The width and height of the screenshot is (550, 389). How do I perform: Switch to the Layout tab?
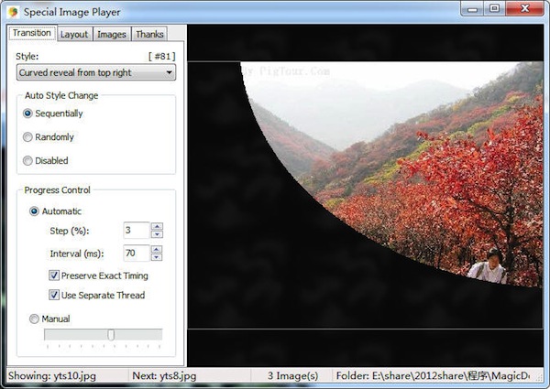pyautogui.click(x=73, y=34)
